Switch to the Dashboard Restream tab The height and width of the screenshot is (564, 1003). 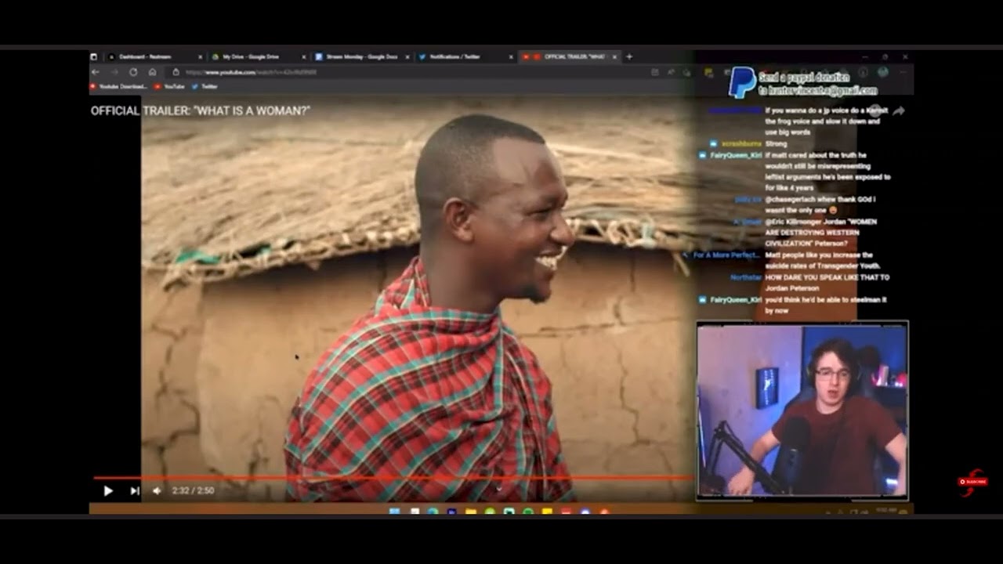coord(154,57)
